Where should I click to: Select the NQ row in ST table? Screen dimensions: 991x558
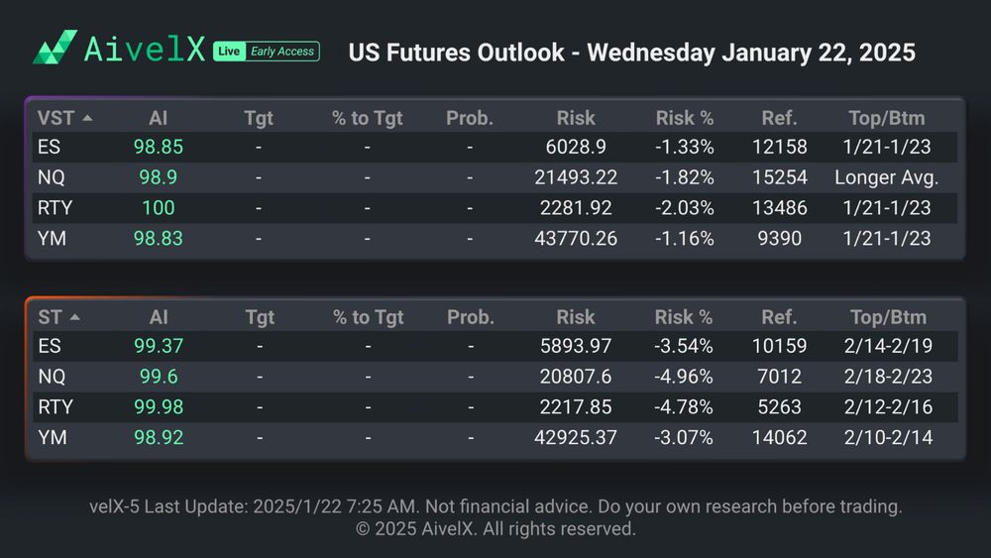point(52,377)
